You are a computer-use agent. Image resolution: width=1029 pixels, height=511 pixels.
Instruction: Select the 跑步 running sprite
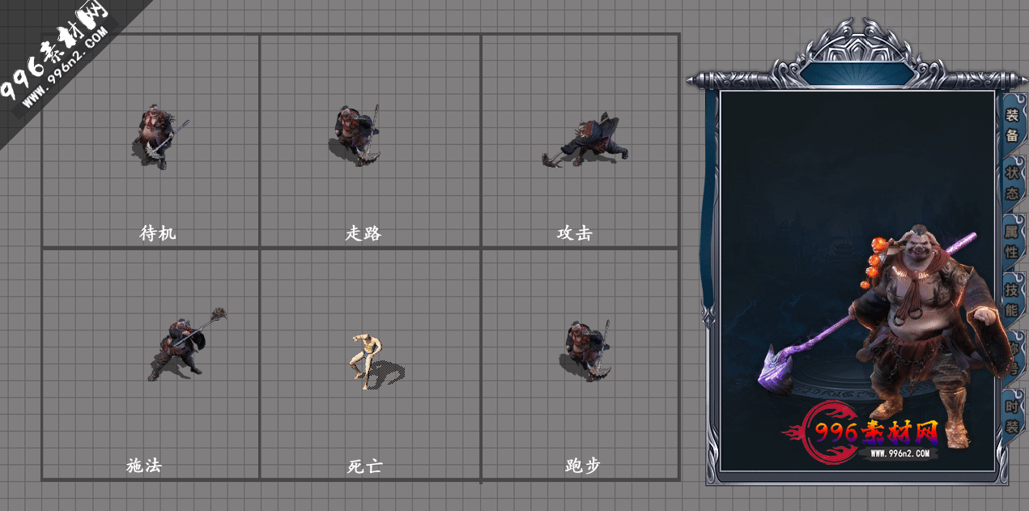point(585,350)
